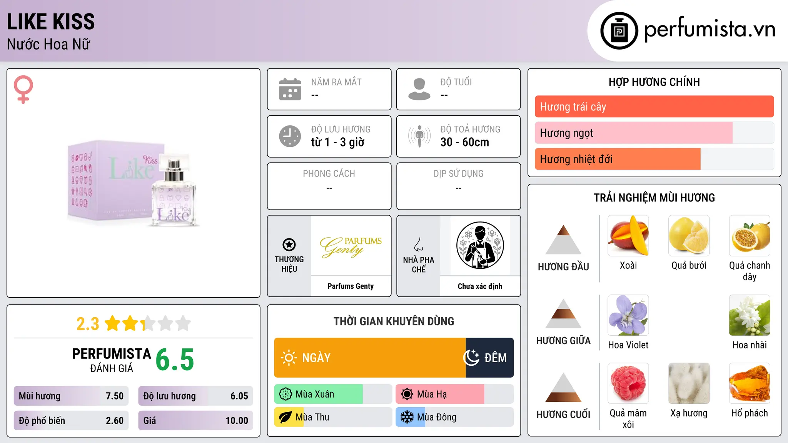Screen dimensions: 788x443
Task: Click the Độ lưu hương 6.05 score bar
Action: tap(195, 396)
